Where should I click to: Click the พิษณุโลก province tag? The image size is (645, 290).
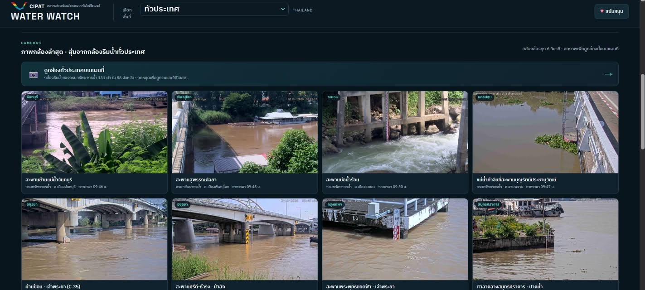pyautogui.click(x=184, y=97)
